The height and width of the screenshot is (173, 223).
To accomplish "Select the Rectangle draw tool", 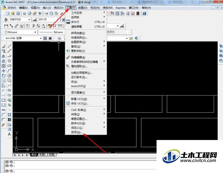I will 9,66.
